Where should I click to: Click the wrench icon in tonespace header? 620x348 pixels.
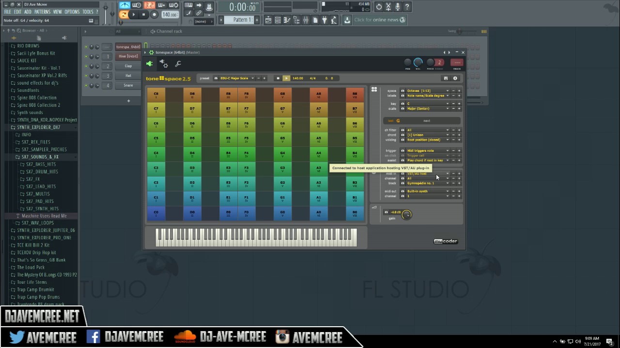[178, 64]
